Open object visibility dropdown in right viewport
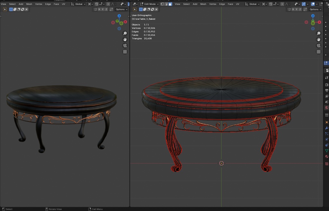This screenshot has width=329, height=211. tap(297, 4)
